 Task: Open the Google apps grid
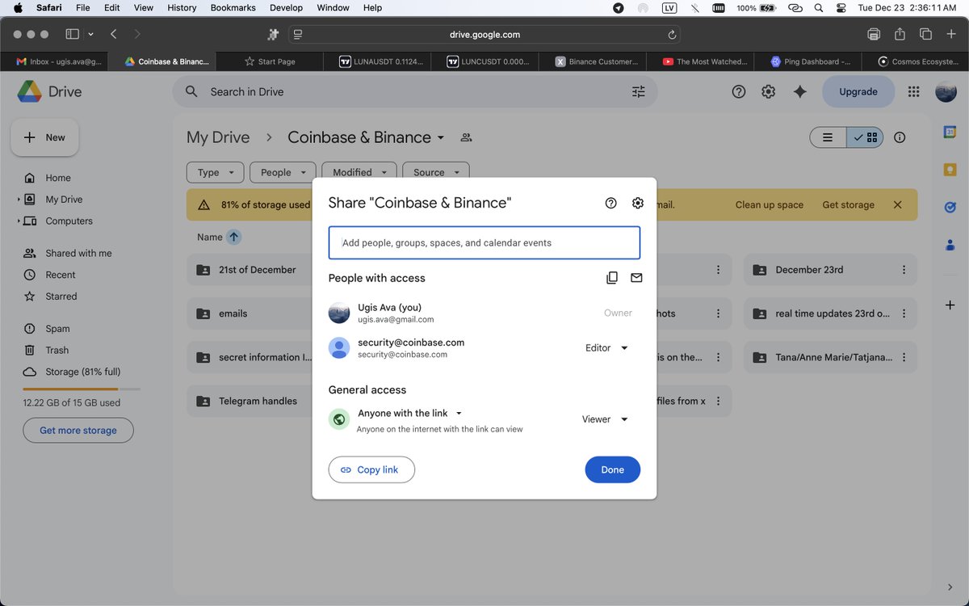(x=914, y=92)
